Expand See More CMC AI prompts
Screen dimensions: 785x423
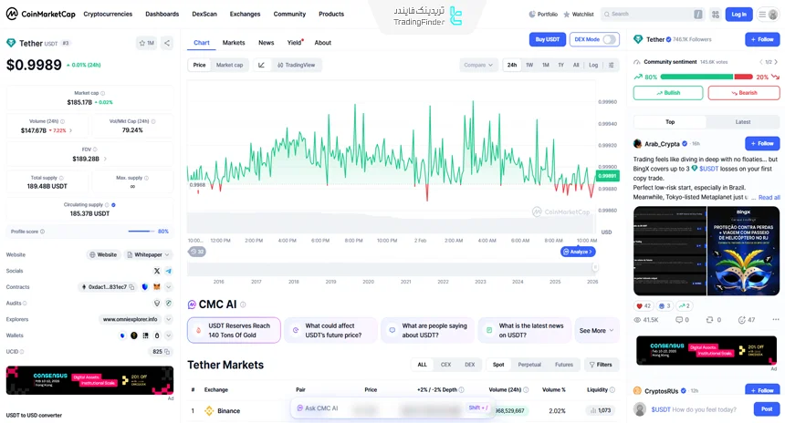(596, 331)
